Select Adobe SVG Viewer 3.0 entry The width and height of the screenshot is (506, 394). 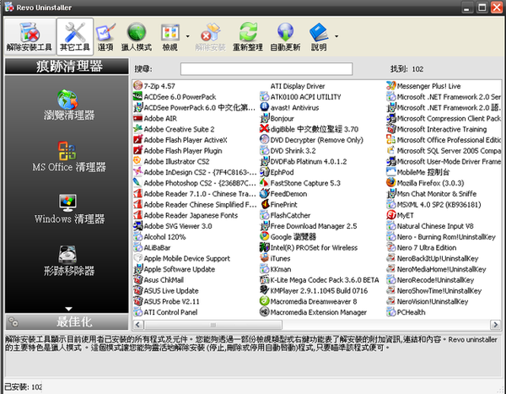[x=173, y=226]
